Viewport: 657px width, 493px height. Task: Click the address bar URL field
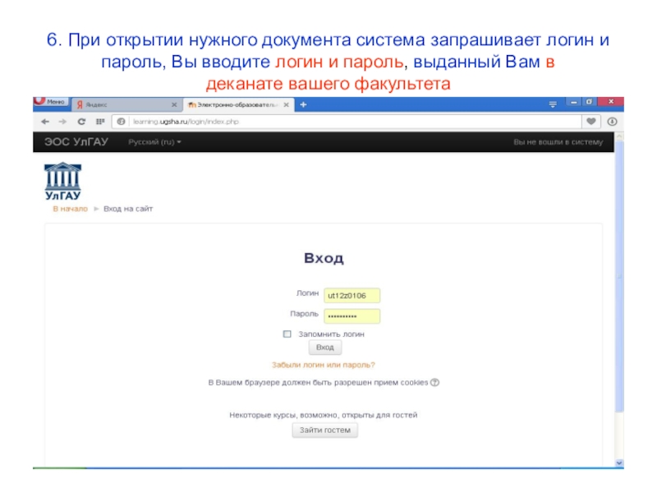point(328,121)
